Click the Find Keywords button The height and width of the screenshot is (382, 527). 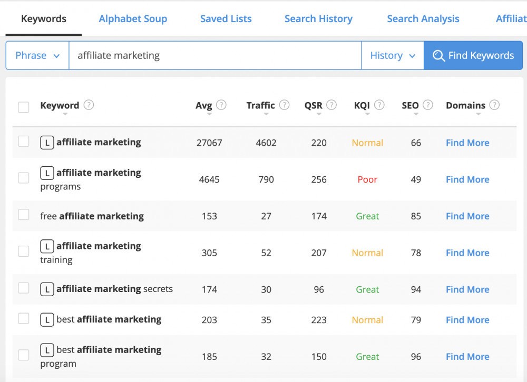pos(473,55)
